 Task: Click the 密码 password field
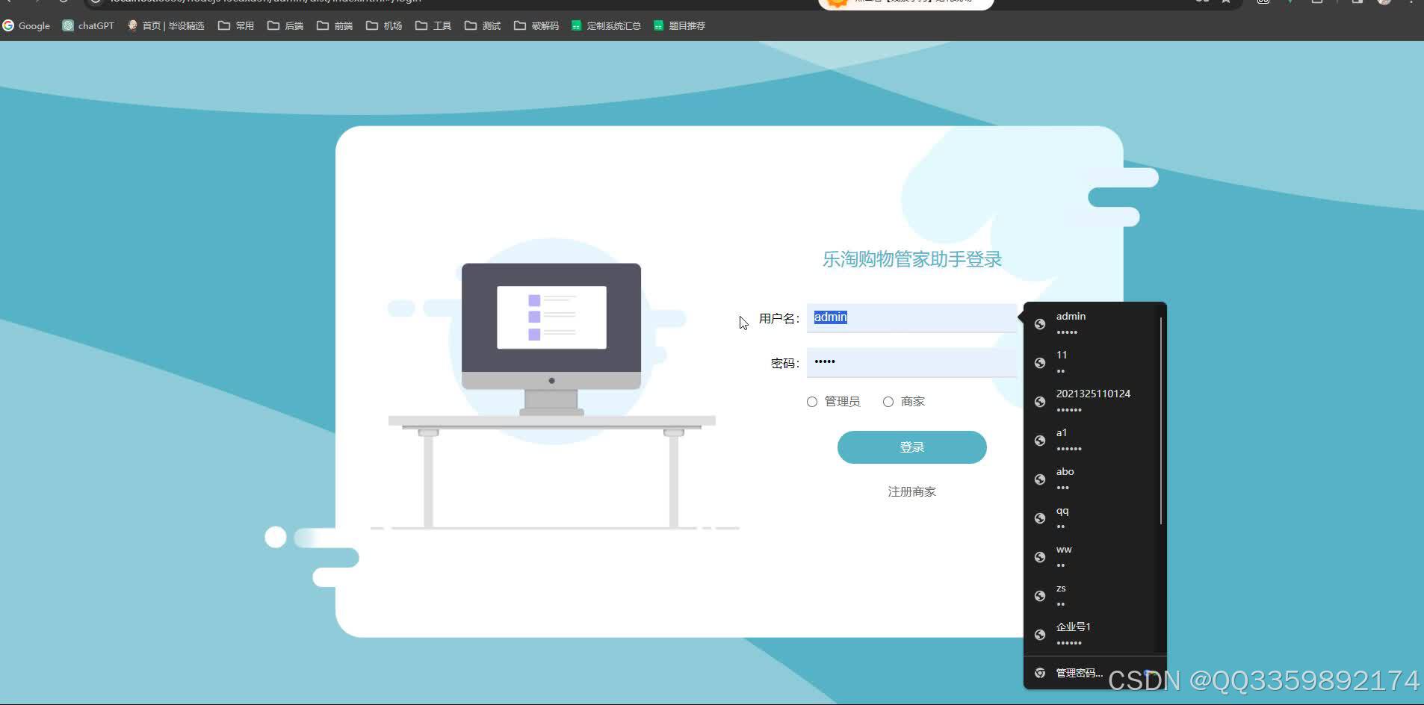pyautogui.click(x=911, y=363)
